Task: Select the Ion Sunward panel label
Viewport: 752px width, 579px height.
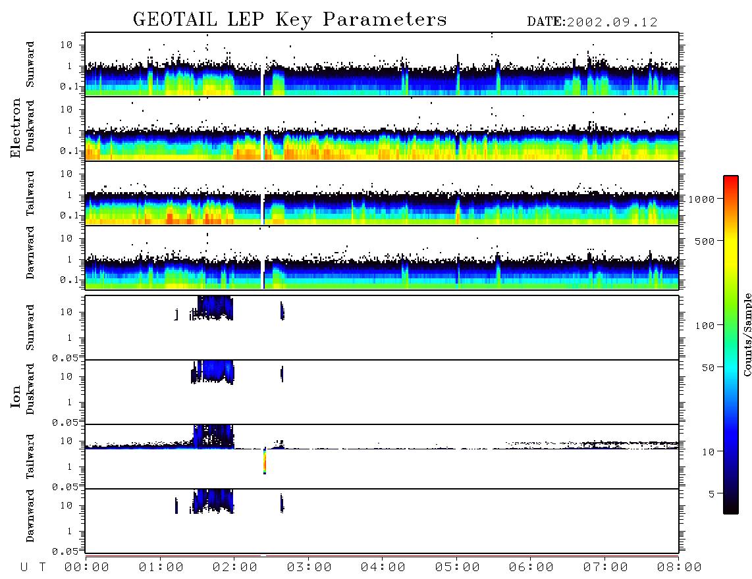Action: point(30,328)
